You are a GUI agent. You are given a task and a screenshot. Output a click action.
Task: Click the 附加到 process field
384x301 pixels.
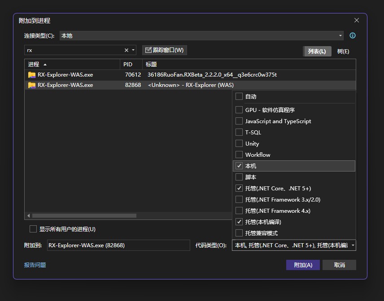click(118, 245)
